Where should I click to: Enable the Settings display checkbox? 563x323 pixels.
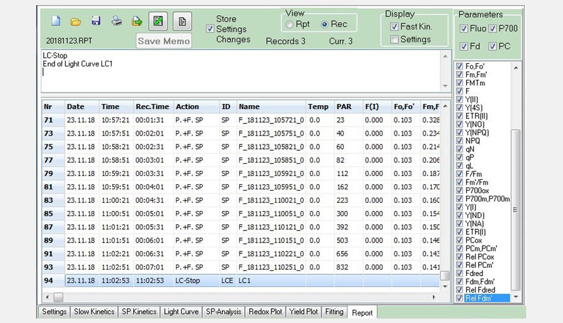click(x=394, y=39)
